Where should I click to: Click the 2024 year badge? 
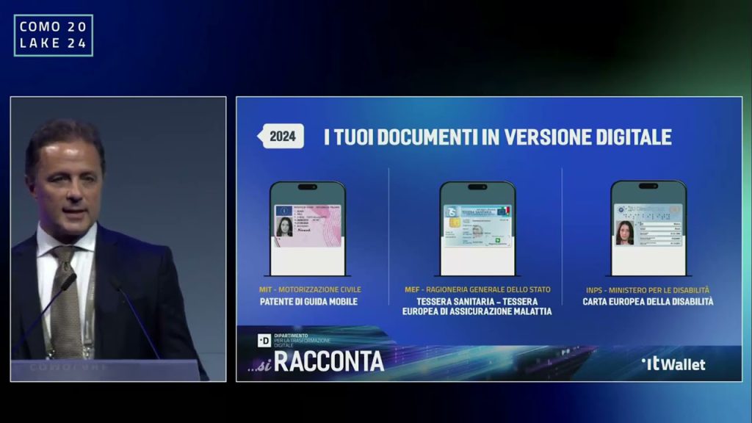281,136
